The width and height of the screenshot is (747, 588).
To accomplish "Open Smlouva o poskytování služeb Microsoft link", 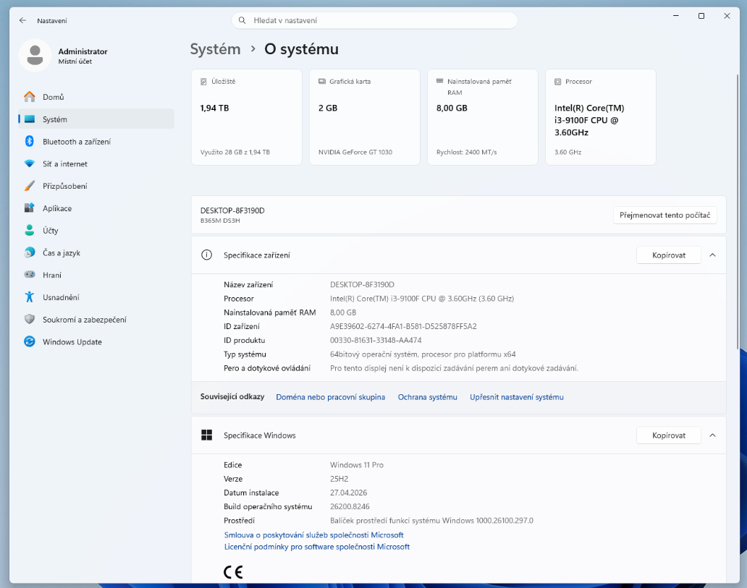I will click(313, 534).
